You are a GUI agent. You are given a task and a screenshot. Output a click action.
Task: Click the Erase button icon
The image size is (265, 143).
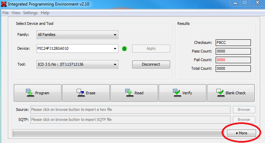[x=80, y=93]
